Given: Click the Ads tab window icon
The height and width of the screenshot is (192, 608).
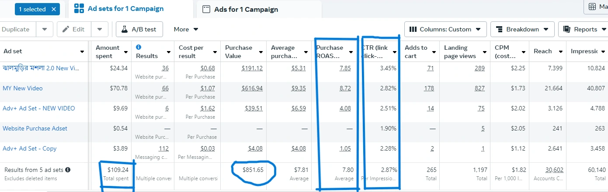Looking at the screenshot, I should 206,9.
